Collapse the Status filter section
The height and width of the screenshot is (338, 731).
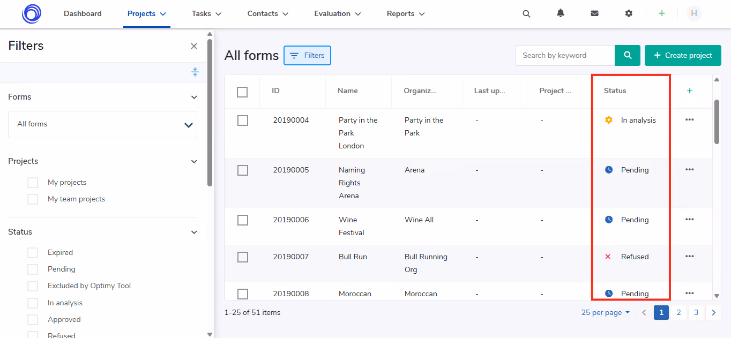tap(194, 232)
